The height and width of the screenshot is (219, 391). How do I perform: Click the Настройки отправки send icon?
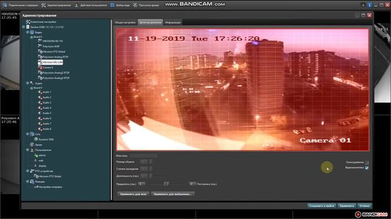(36, 187)
